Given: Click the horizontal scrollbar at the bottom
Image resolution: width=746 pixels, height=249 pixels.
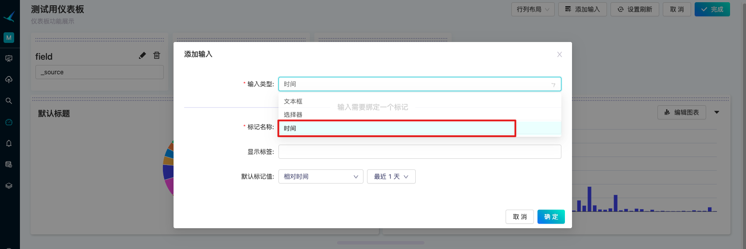Looking at the screenshot, I should (381, 243).
